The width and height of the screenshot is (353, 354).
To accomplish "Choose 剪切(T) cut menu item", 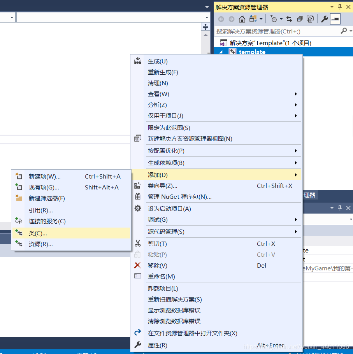I will [216, 244].
